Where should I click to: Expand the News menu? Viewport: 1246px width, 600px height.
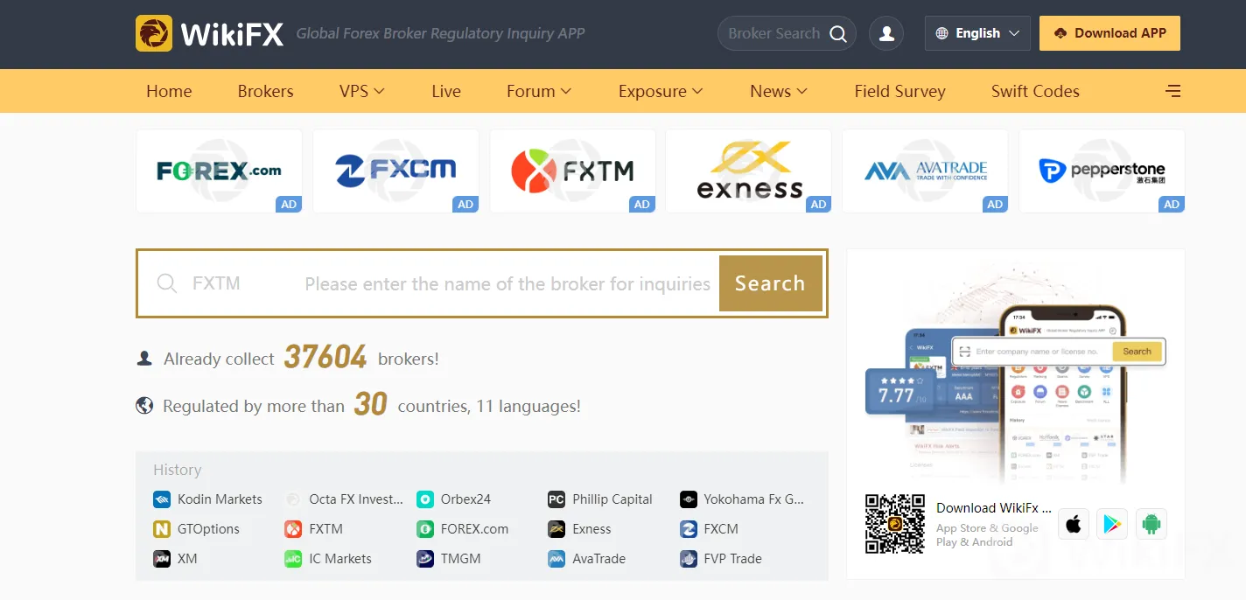point(779,91)
